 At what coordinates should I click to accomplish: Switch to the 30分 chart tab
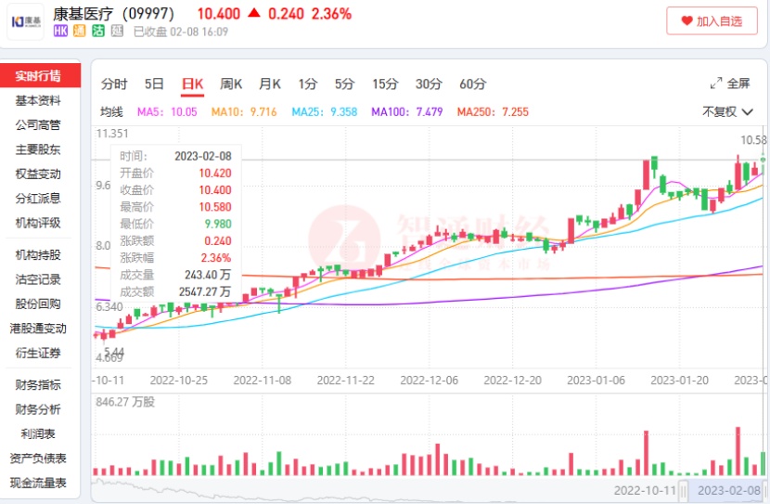(429, 84)
